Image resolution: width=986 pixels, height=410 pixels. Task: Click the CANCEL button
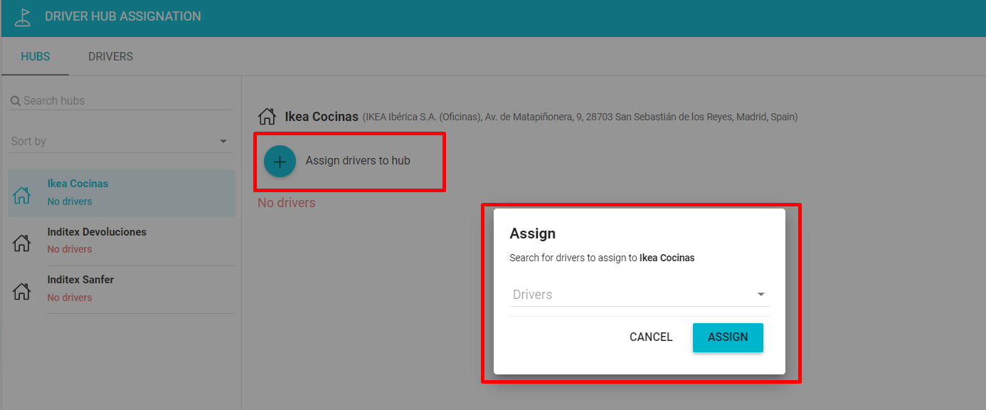coord(650,337)
